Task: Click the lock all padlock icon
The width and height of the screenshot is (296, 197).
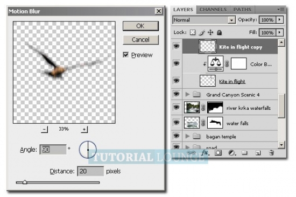Action: [x=219, y=33]
